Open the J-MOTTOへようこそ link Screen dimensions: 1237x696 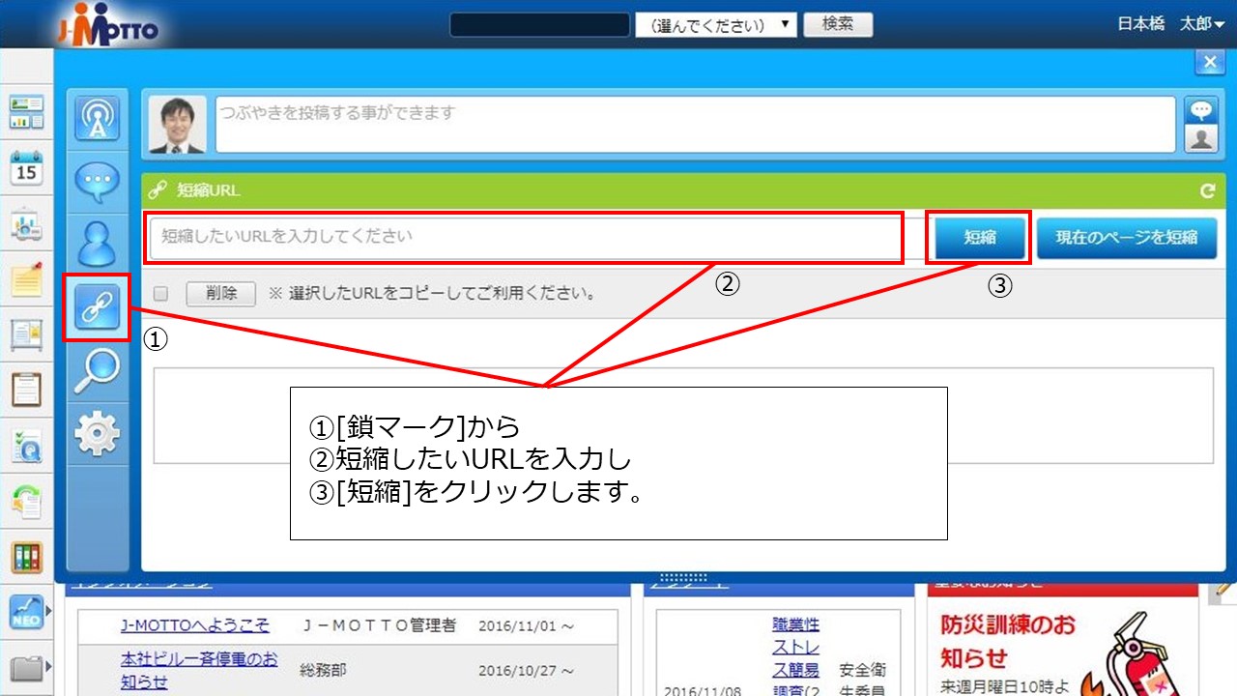click(195, 625)
